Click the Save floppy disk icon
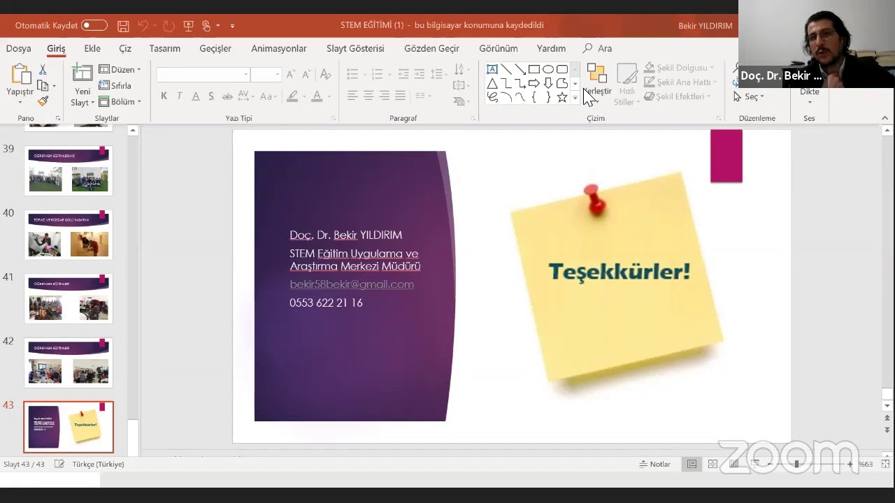895x503 pixels. pyautogui.click(x=123, y=26)
